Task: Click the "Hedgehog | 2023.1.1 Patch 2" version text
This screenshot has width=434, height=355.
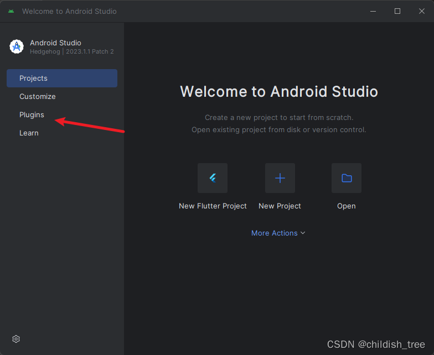Action: [72, 52]
